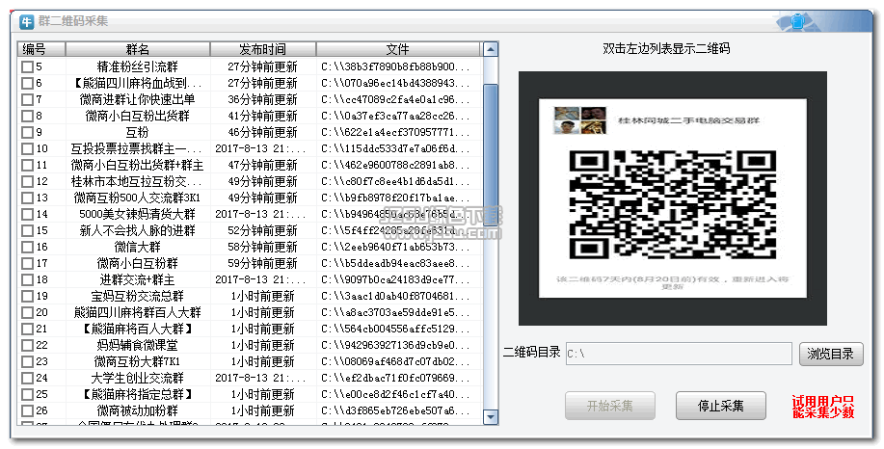Sort by 发布时间 column header
Image resolution: width=884 pixels, height=449 pixels.
263,49
